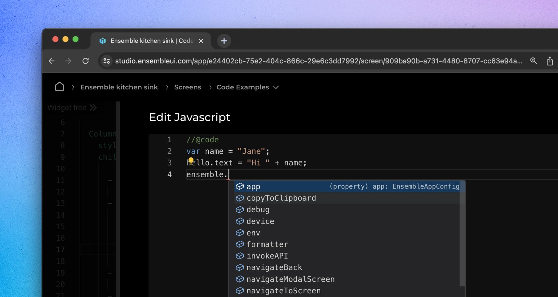Open Ensemble kitchen sink breadcrumb
558x297 pixels.
(x=119, y=87)
